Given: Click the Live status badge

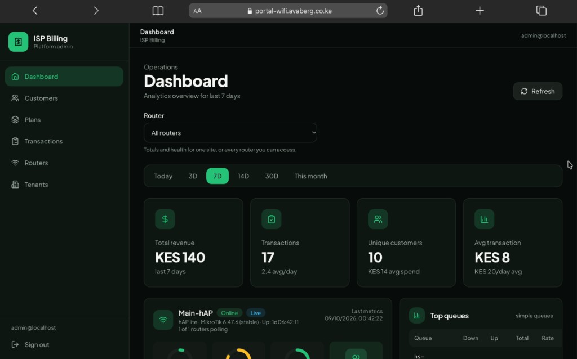Looking at the screenshot, I should point(255,313).
